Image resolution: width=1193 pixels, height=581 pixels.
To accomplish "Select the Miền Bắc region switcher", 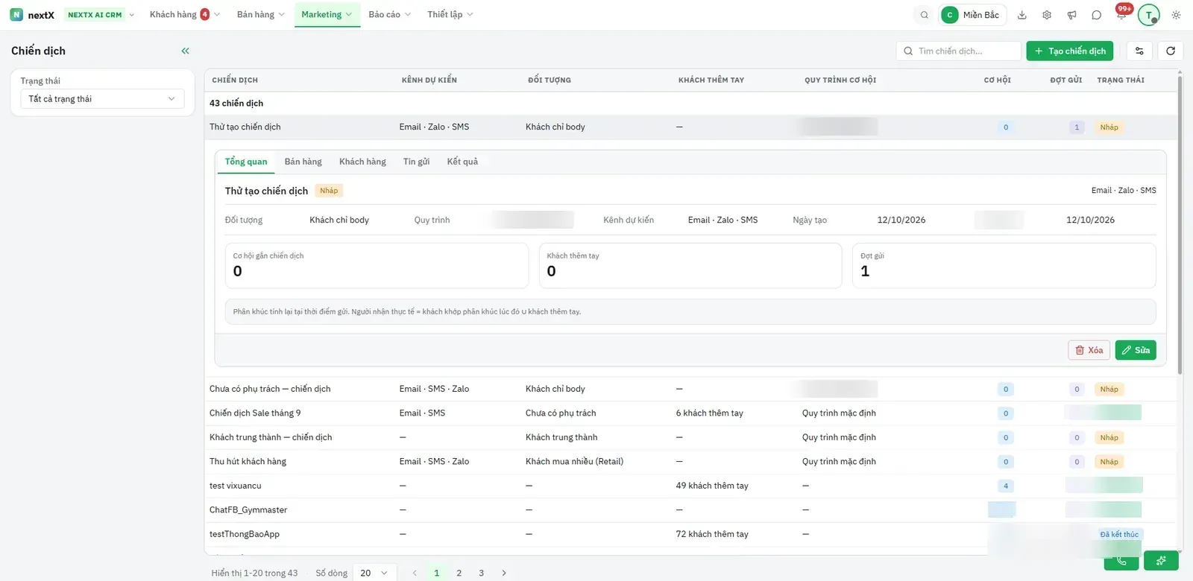I will tap(973, 15).
